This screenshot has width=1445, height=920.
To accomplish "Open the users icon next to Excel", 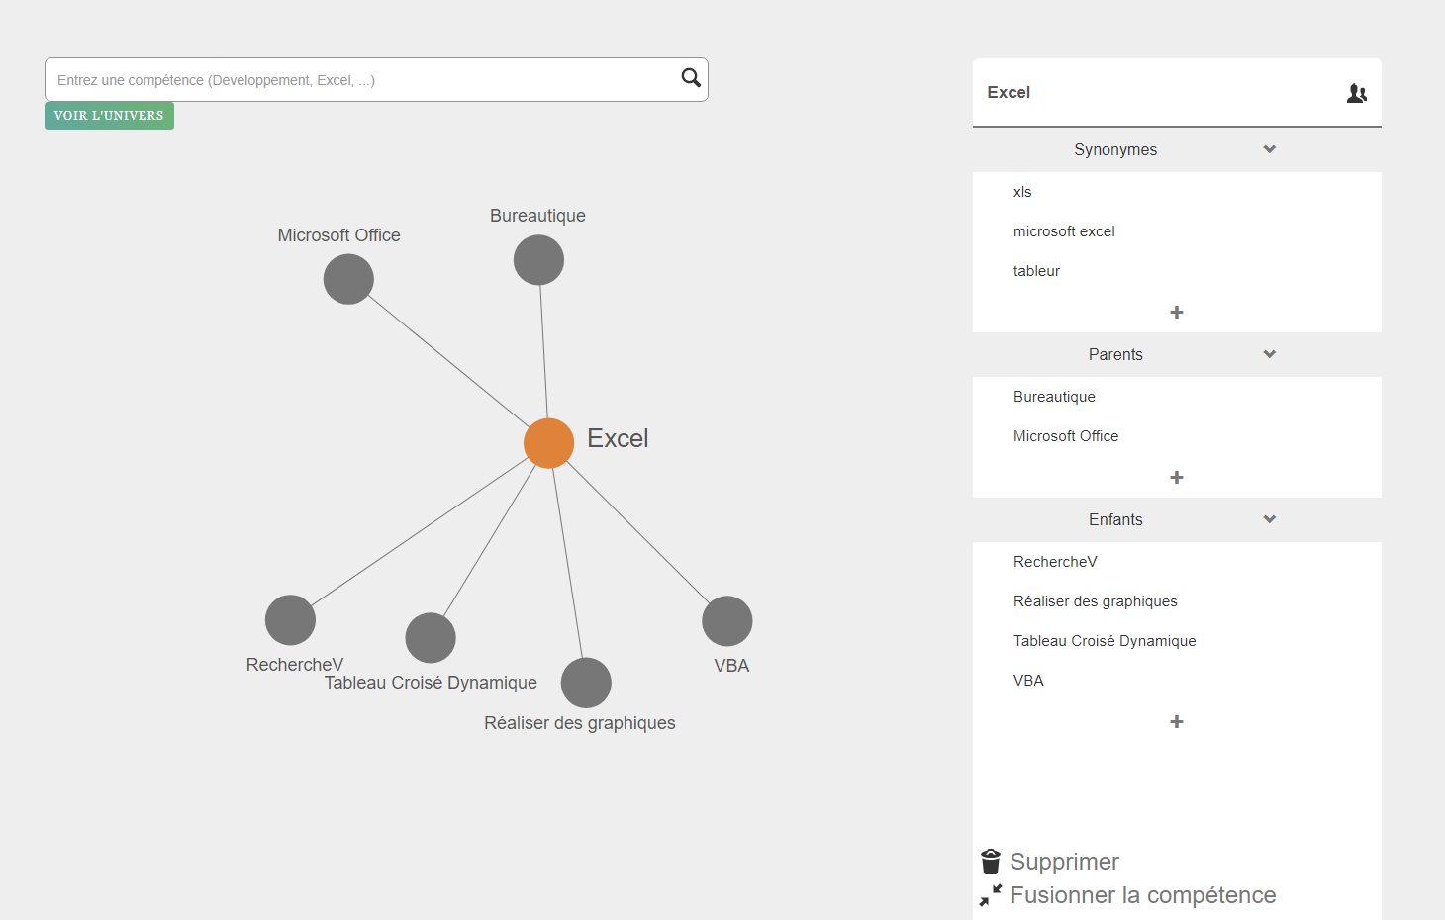I will coord(1357,93).
